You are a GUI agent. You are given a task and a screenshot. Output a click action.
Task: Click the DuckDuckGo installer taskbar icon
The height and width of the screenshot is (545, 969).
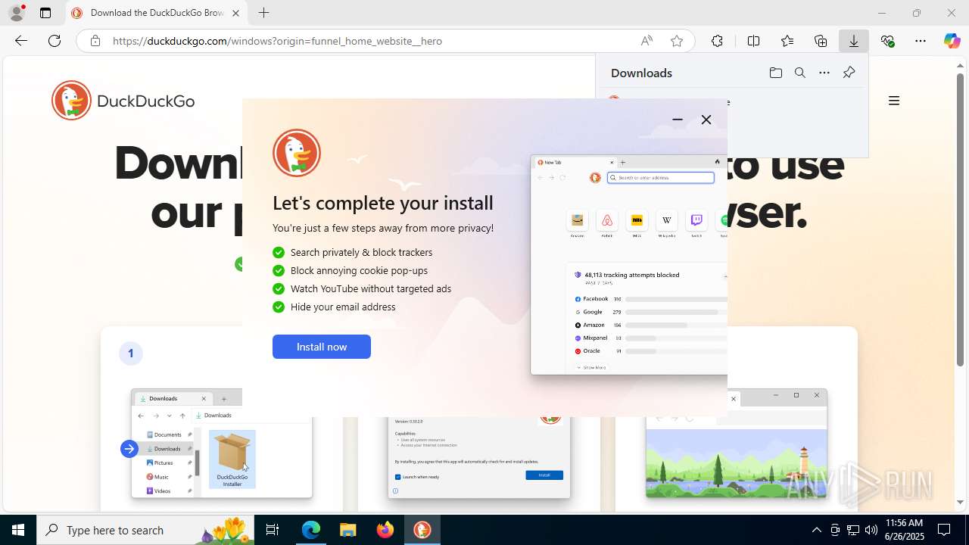[x=422, y=530]
